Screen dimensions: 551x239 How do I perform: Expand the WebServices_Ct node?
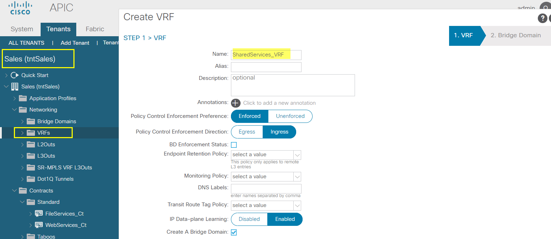click(x=31, y=225)
